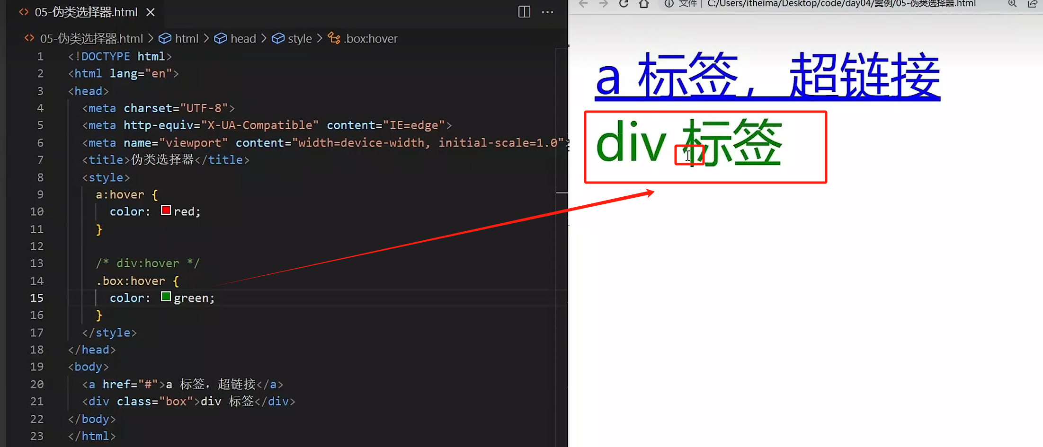Click the meta charset="UTF-8" line
Image resolution: width=1043 pixels, height=447 pixels.
[159, 108]
